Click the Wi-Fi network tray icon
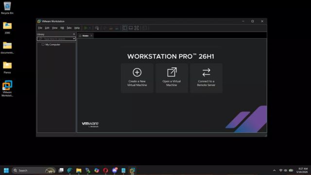Screen dimensions: 311x175 pos(281,171)
